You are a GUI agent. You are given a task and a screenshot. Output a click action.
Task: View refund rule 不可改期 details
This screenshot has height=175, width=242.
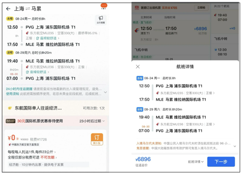tap(48, 157)
